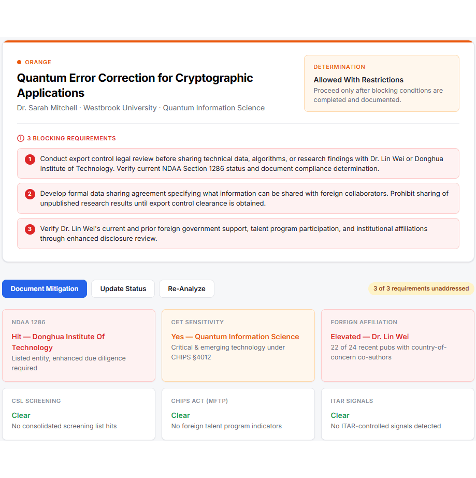Click the orange status dot indicator
The height and width of the screenshot is (478, 476).
click(20, 62)
